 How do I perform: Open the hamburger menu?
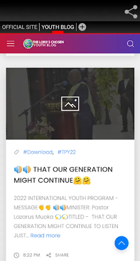tap(11, 44)
